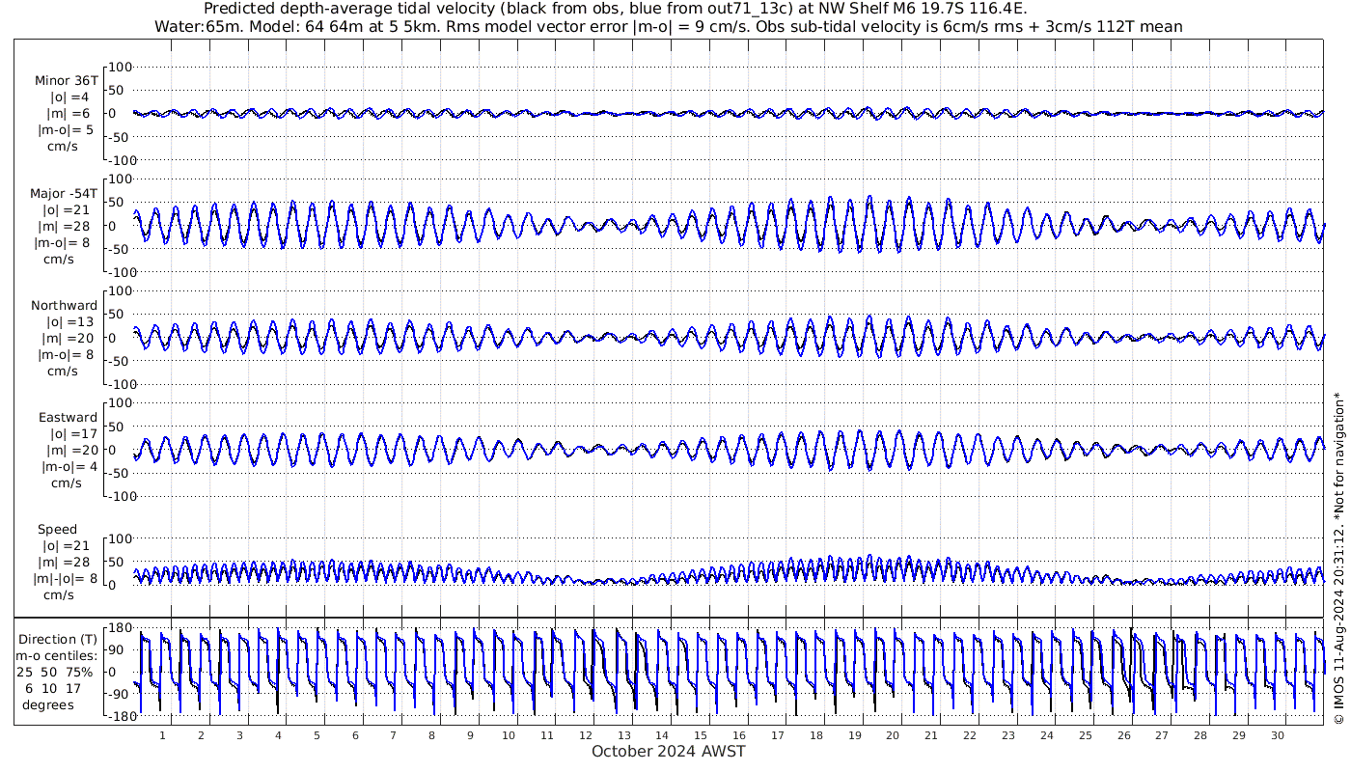Click the 'Northward' panel label

pos(64,306)
